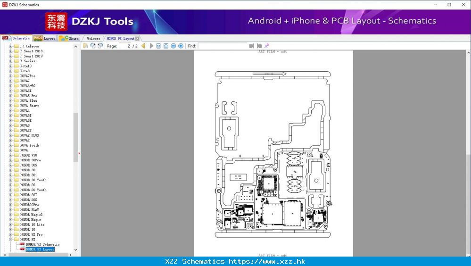Viewport: 471px width, 266px height.
Task: Select the HONOR 30Pro tree item
Action: point(30,160)
